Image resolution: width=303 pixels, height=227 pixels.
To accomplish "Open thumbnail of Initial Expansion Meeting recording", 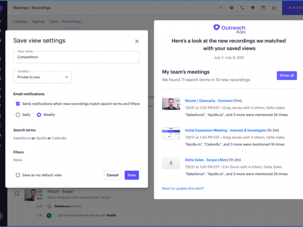I will pos(171,133).
